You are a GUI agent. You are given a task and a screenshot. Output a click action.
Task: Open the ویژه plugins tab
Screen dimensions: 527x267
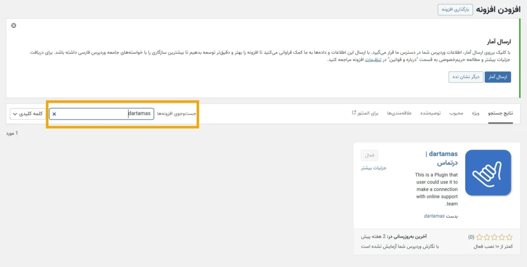click(476, 113)
